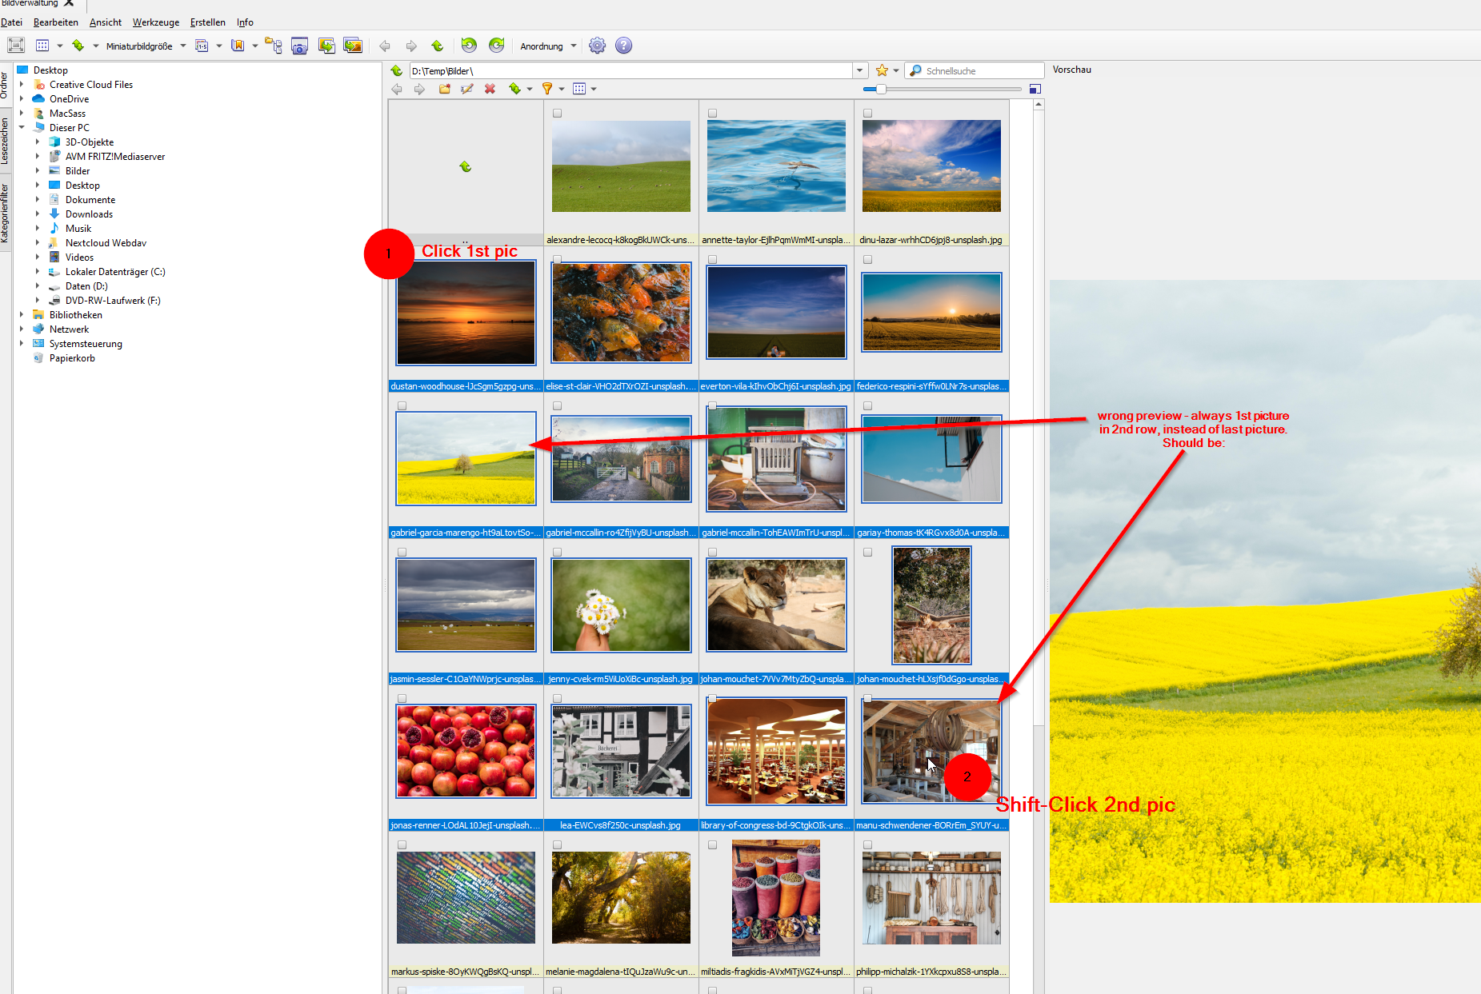Click the sort arrows icon in browser pane
This screenshot has width=1481, height=994.
pos(514,89)
